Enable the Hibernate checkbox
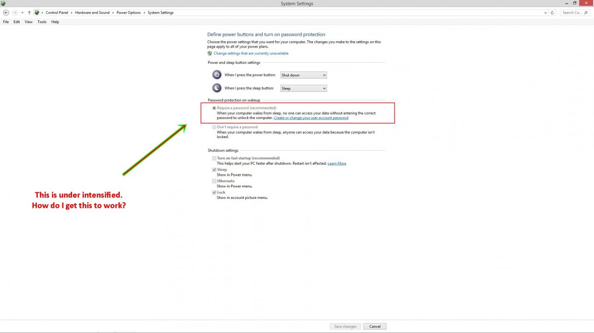This screenshot has height=333, width=594. (214, 181)
